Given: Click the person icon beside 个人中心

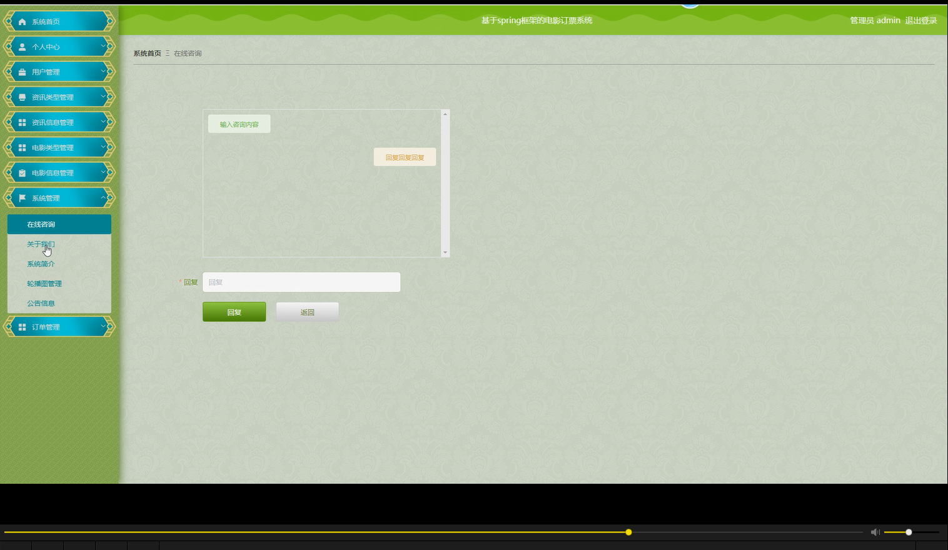Looking at the screenshot, I should point(22,47).
